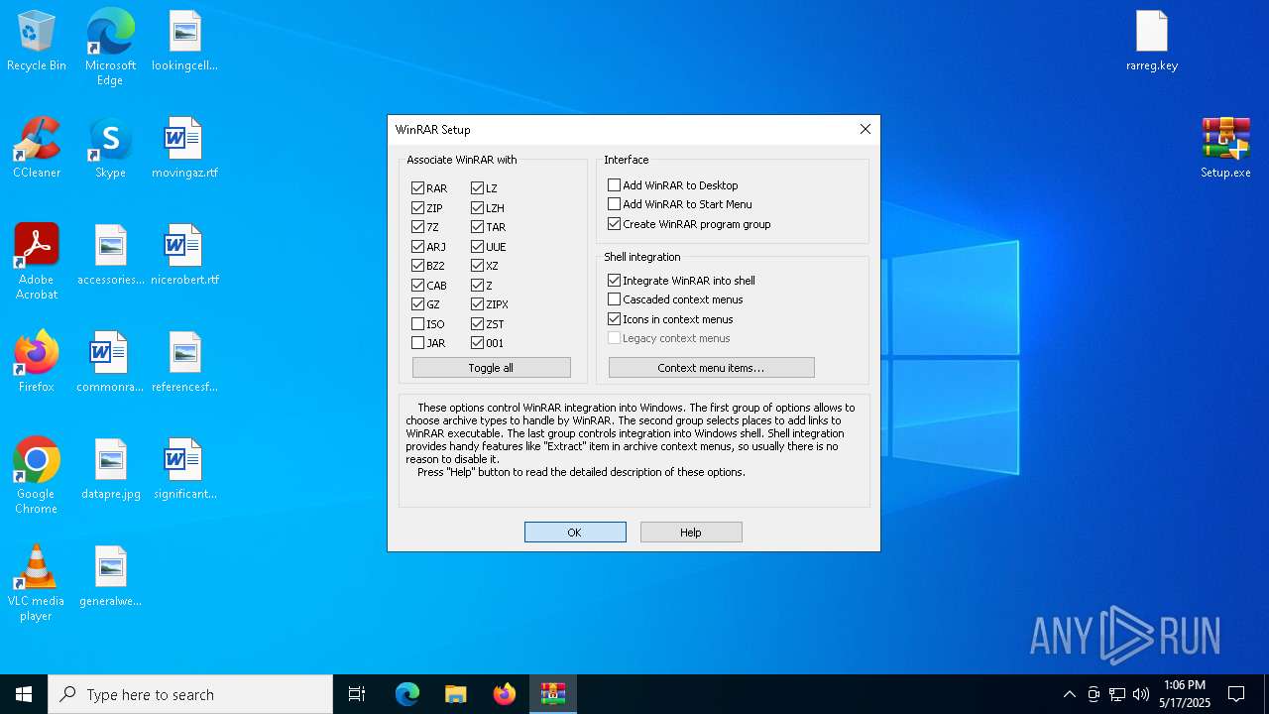Uncheck the 001 association checkbox
Screen dimensions: 1269x714
pyautogui.click(x=477, y=343)
